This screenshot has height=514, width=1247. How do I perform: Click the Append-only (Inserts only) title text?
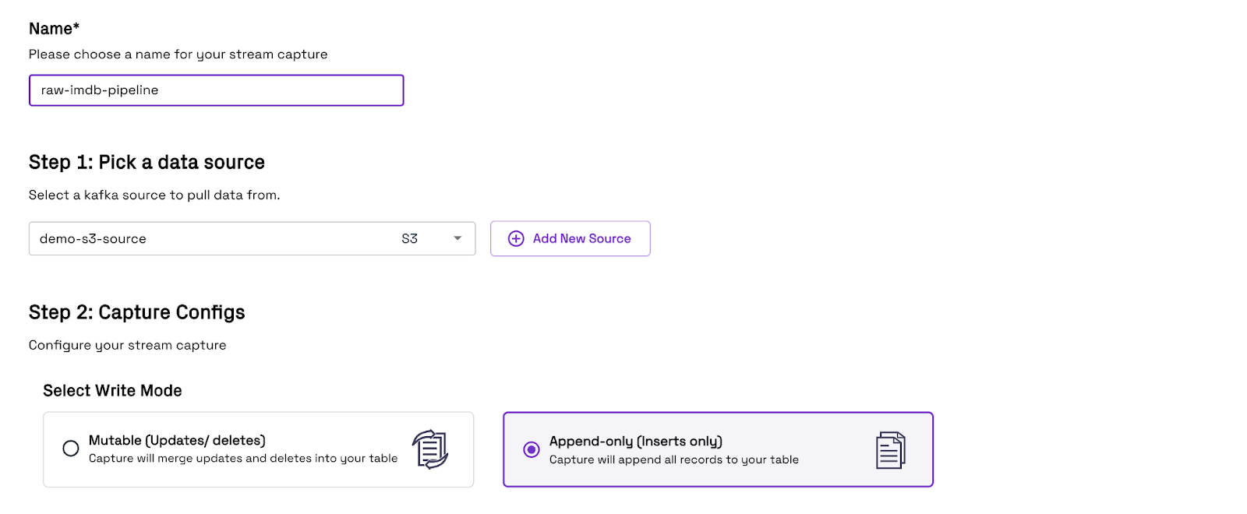636,442
